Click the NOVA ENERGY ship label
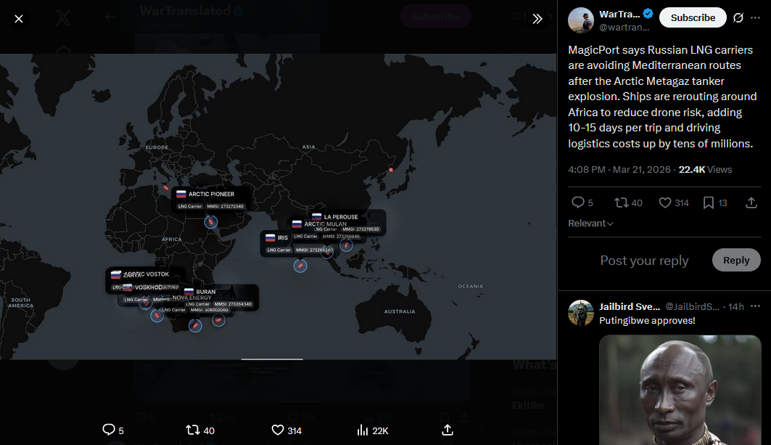 191,298
